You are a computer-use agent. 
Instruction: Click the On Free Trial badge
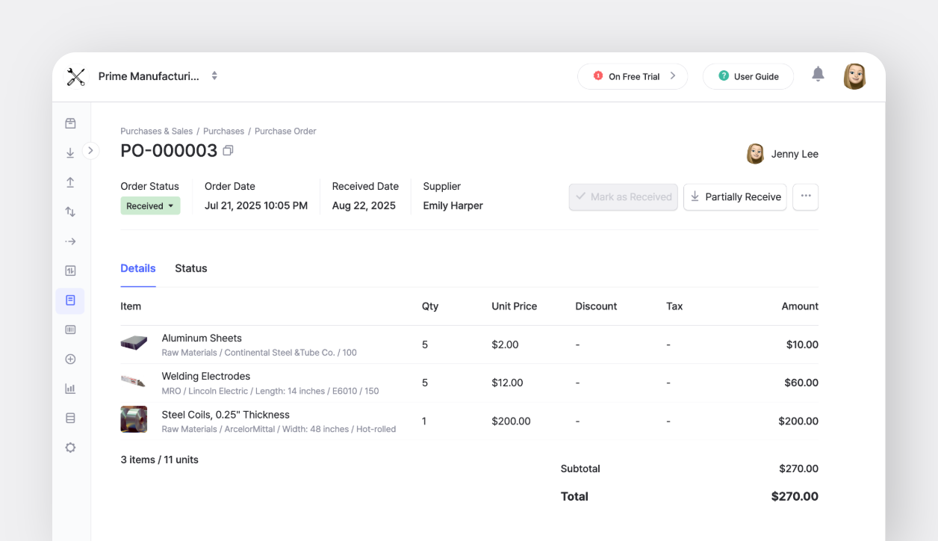632,76
